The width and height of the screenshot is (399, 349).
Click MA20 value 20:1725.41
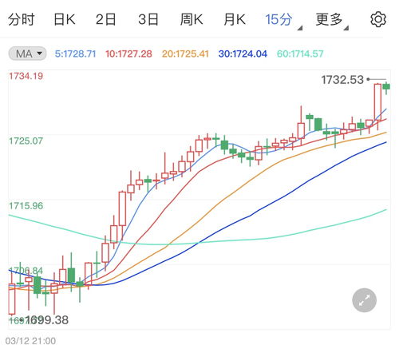tap(185, 54)
